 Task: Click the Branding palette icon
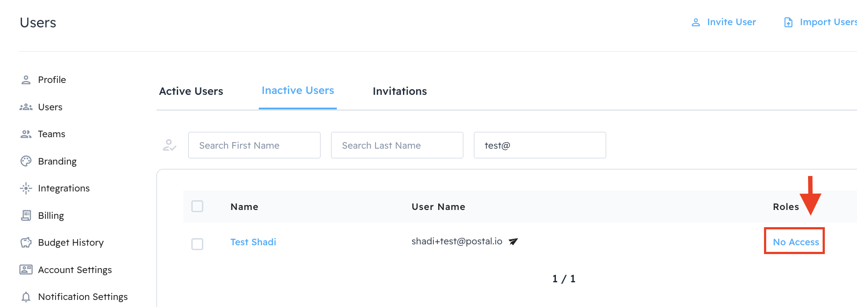pyautogui.click(x=26, y=161)
